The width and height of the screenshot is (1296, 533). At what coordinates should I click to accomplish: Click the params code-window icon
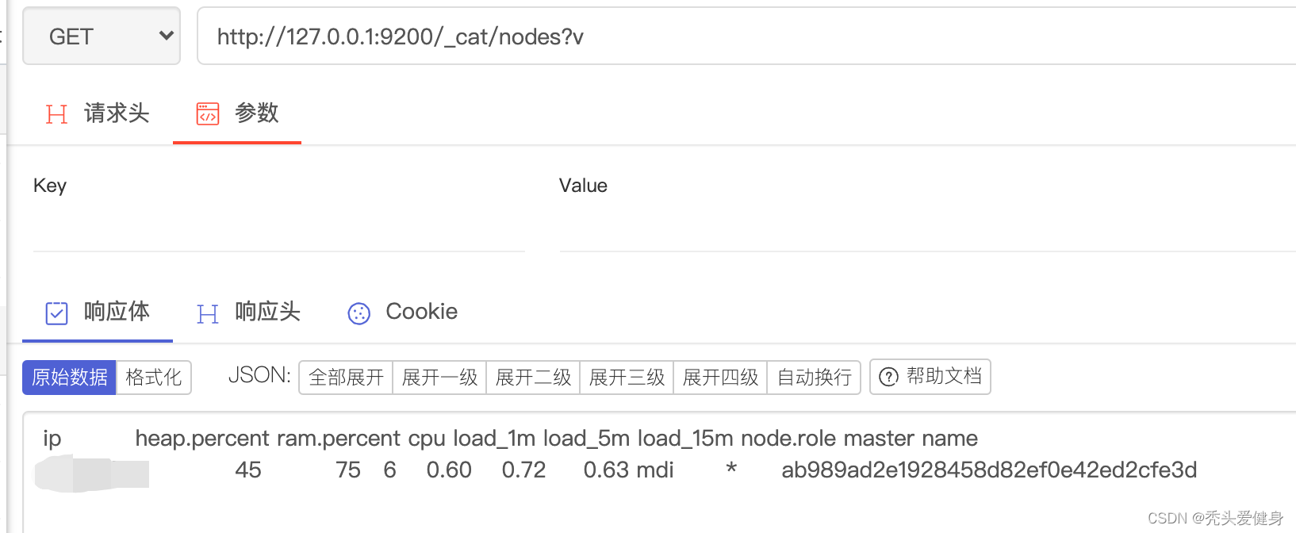click(x=208, y=113)
